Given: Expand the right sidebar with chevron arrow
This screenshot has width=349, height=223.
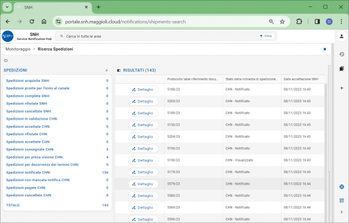Looking at the screenshot, I should [341, 212].
